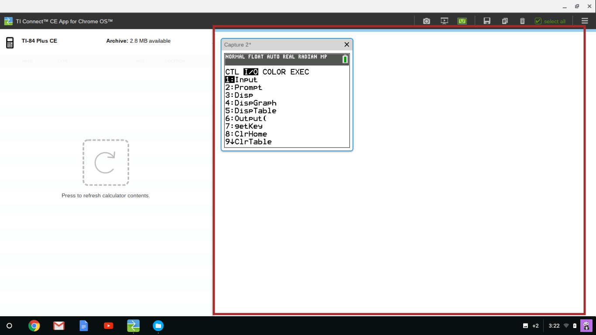Screen dimensions: 596x335
Task: Select the Capture 2 screenshot thumbnail
Action: coord(287,100)
